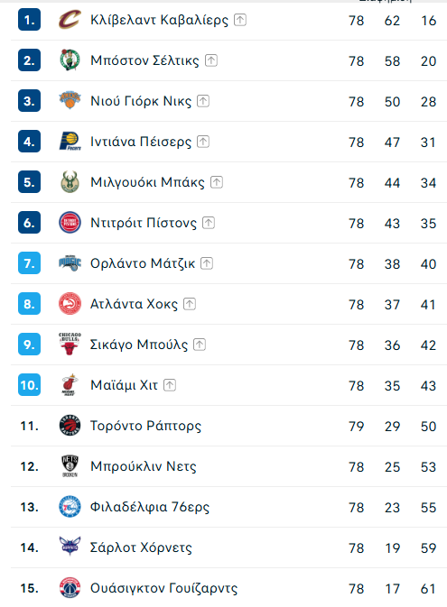This screenshot has height=607, width=447.
Task: Click the rank 10 play-in badge
Action: click(30, 385)
